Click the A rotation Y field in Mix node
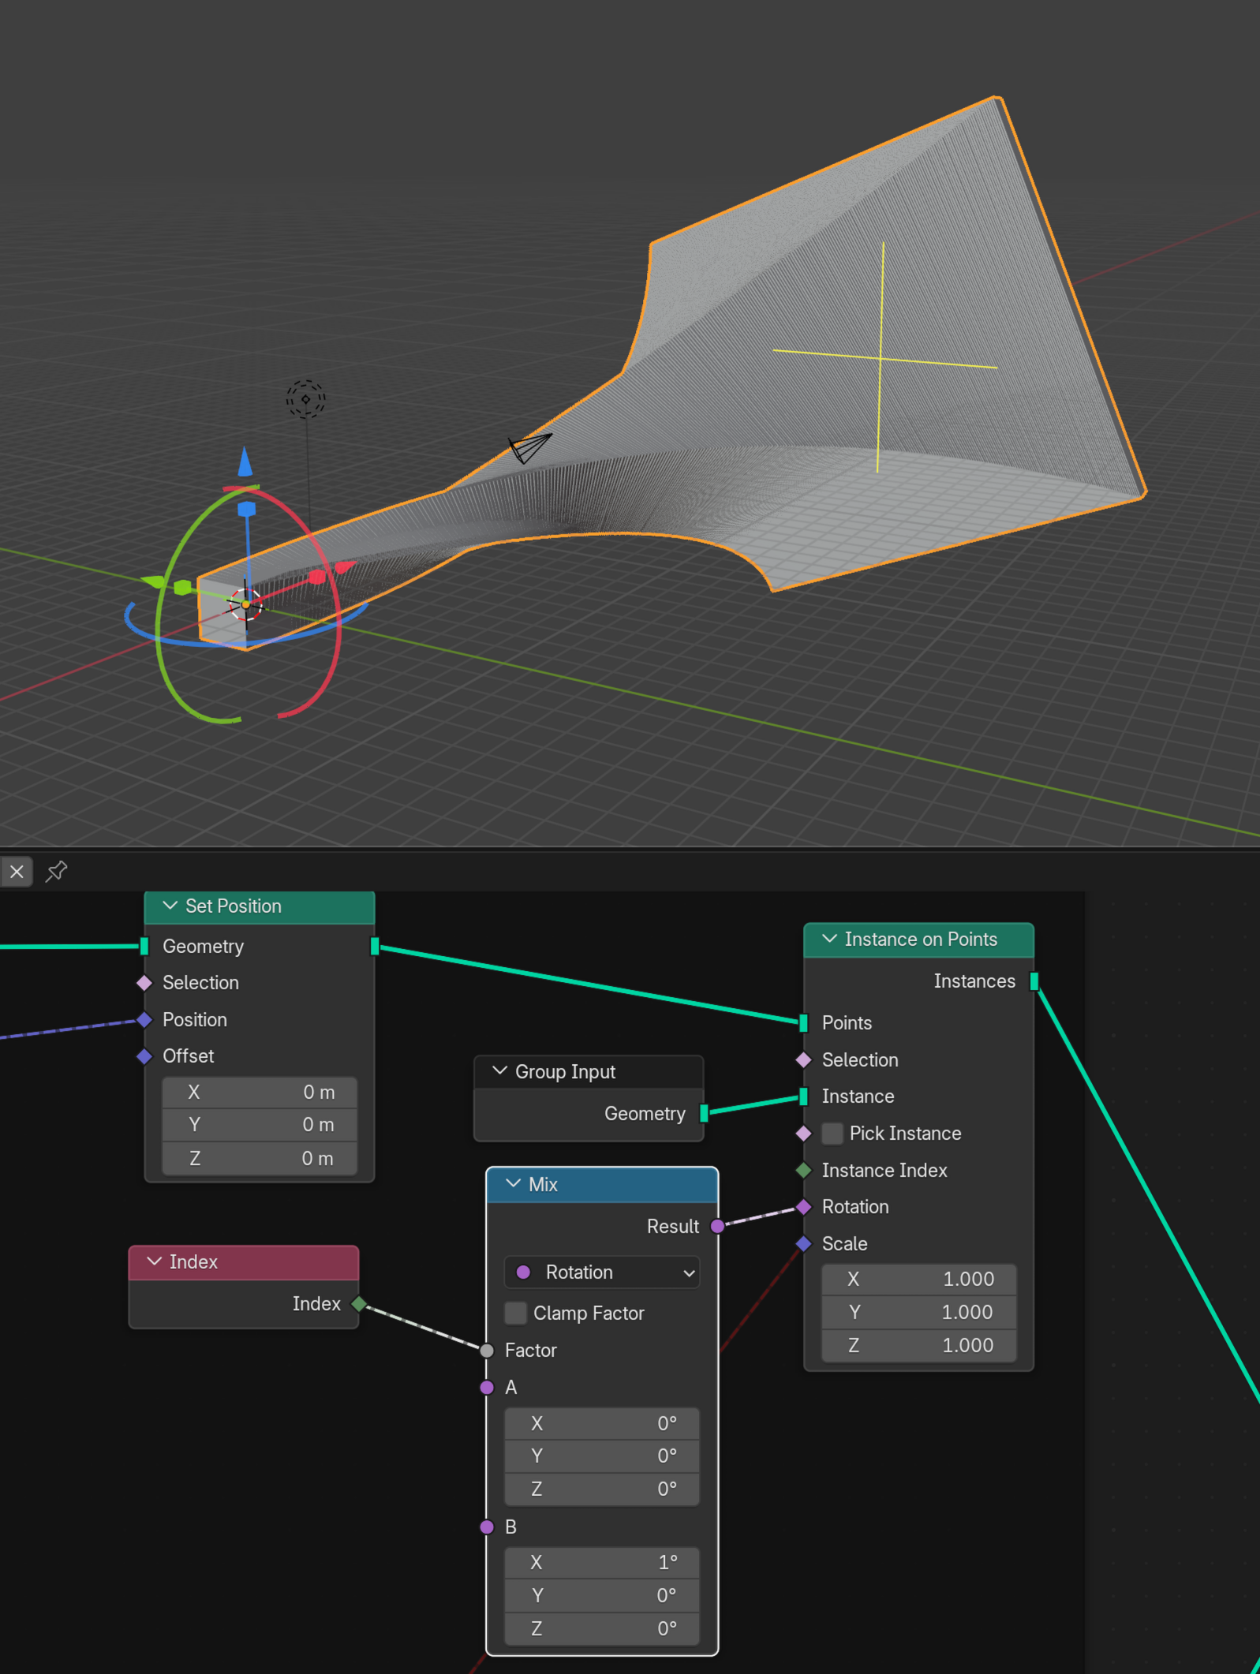The height and width of the screenshot is (1674, 1260). [x=601, y=1455]
